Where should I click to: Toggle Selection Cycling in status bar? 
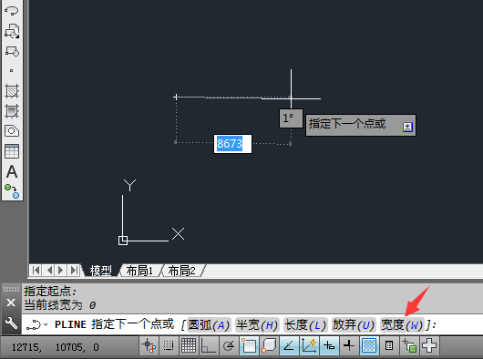[409, 346]
